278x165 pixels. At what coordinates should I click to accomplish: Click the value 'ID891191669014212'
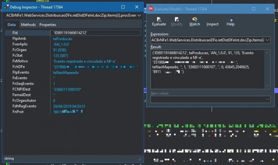click(70, 33)
